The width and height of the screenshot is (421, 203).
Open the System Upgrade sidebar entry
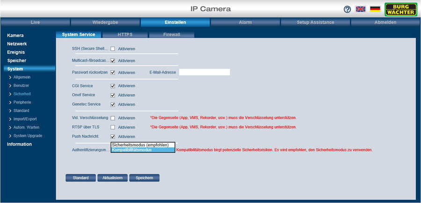[28, 136]
